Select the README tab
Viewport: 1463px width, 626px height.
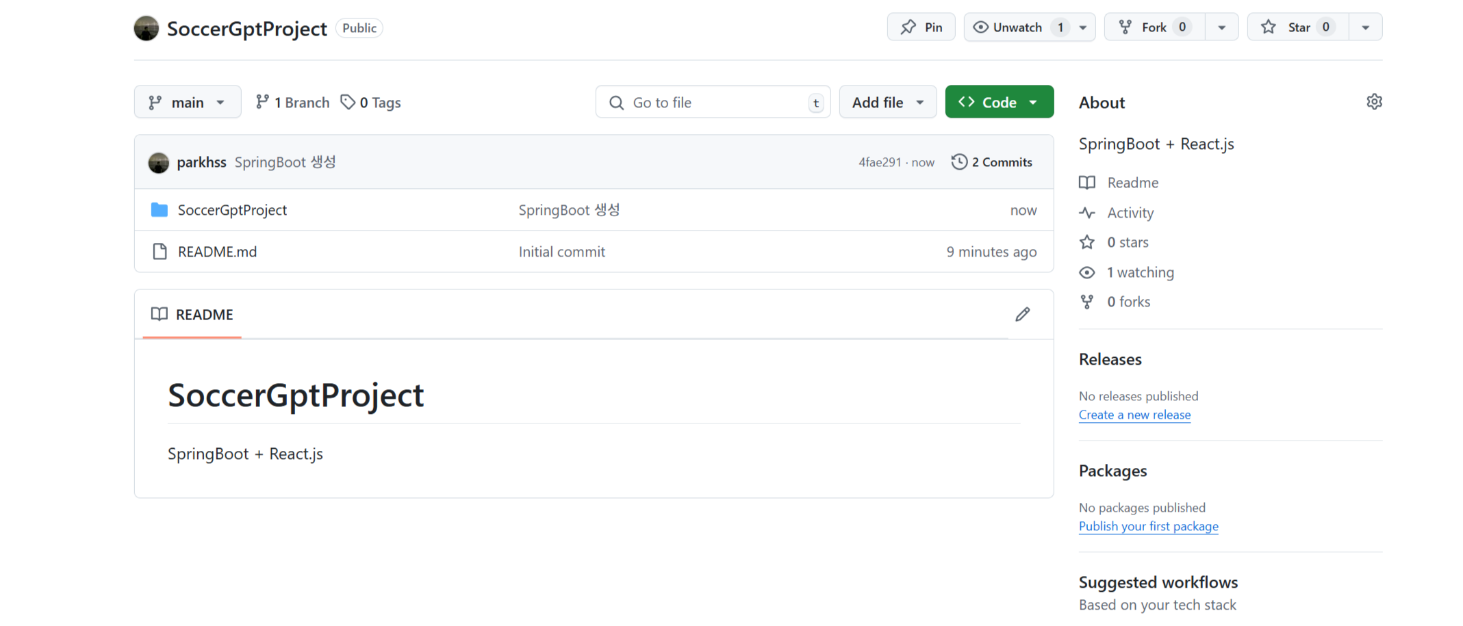coord(192,314)
